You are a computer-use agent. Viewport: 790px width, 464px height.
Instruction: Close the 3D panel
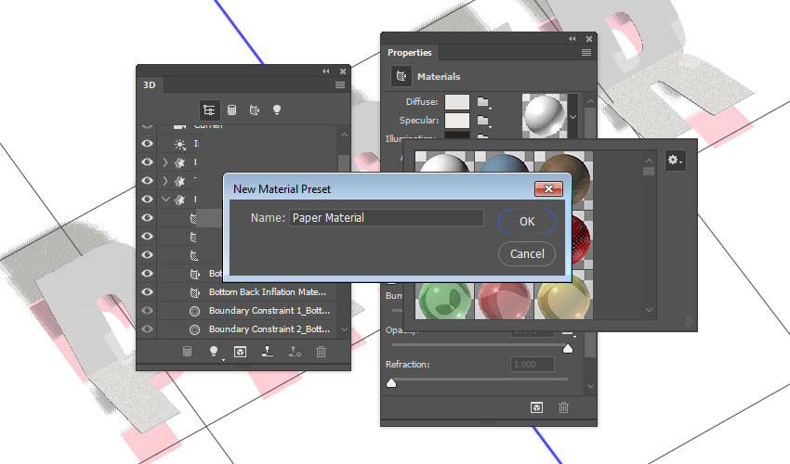[343, 71]
